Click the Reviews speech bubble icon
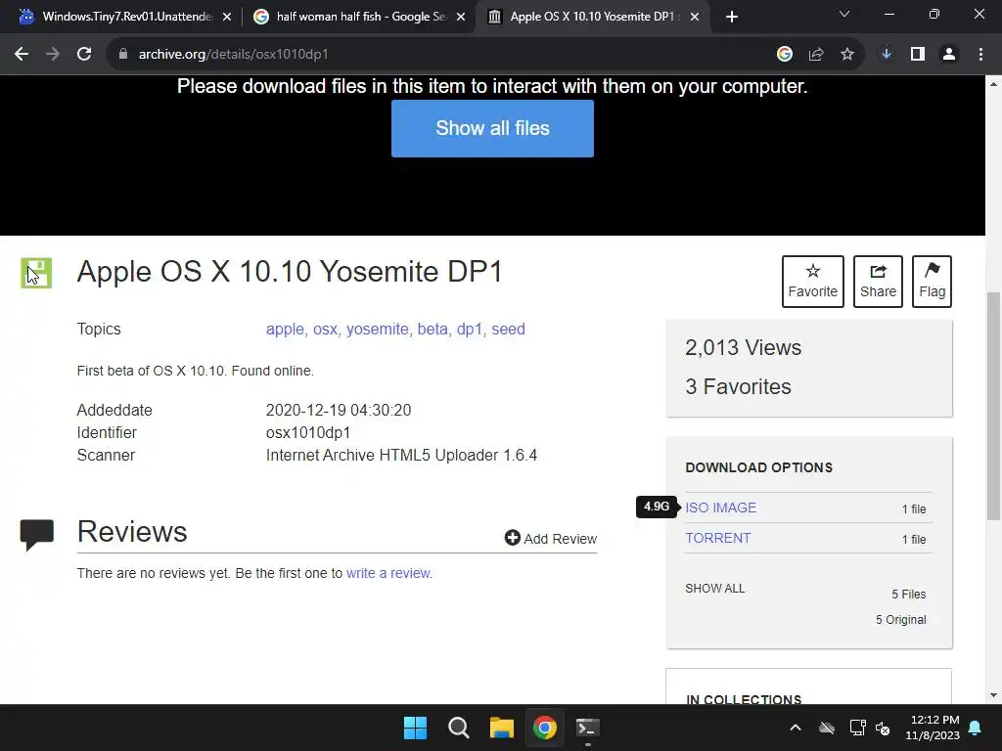The width and height of the screenshot is (1002, 751). (x=36, y=535)
